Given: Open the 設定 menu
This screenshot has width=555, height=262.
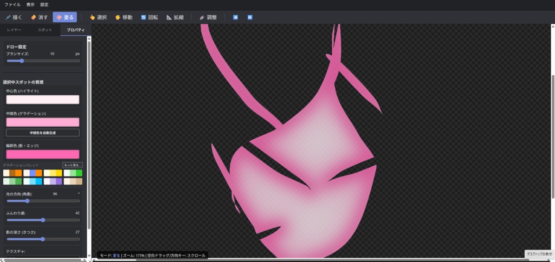Looking at the screenshot, I should pyautogui.click(x=44, y=5).
